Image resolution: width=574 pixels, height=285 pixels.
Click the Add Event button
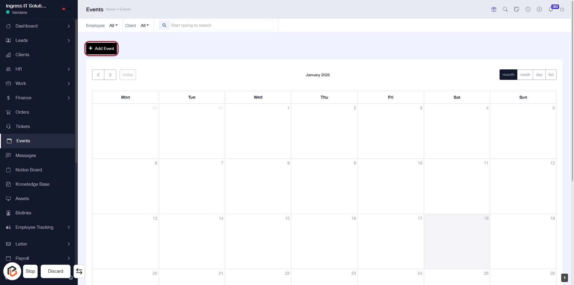tap(102, 48)
